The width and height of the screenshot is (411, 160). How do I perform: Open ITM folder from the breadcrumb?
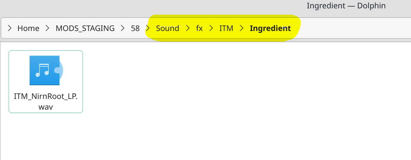(x=226, y=28)
